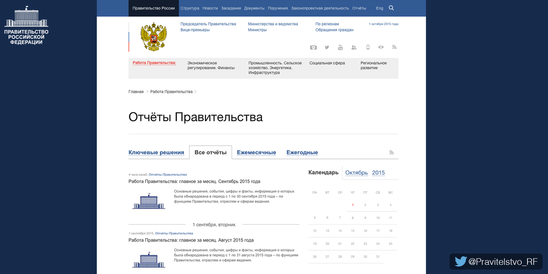
Task: Open Законопроектная деятельность menu item
Action: click(320, 8)
